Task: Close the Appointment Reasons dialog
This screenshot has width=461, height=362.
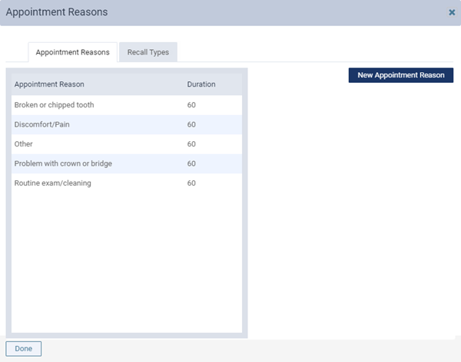Action: pyautogui.click(x=452, y=12)
